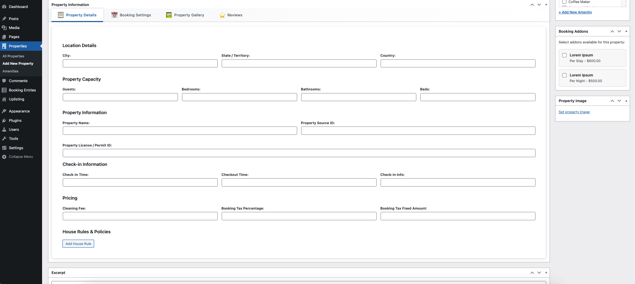
Task: Click the Check-in Time field
Action: (140, 183)
